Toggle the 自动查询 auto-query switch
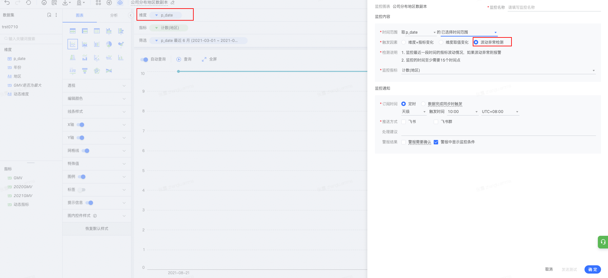Image resolution: width=608 pixels, height=278 pixels. pyautogui.click(x=144, y=59)
